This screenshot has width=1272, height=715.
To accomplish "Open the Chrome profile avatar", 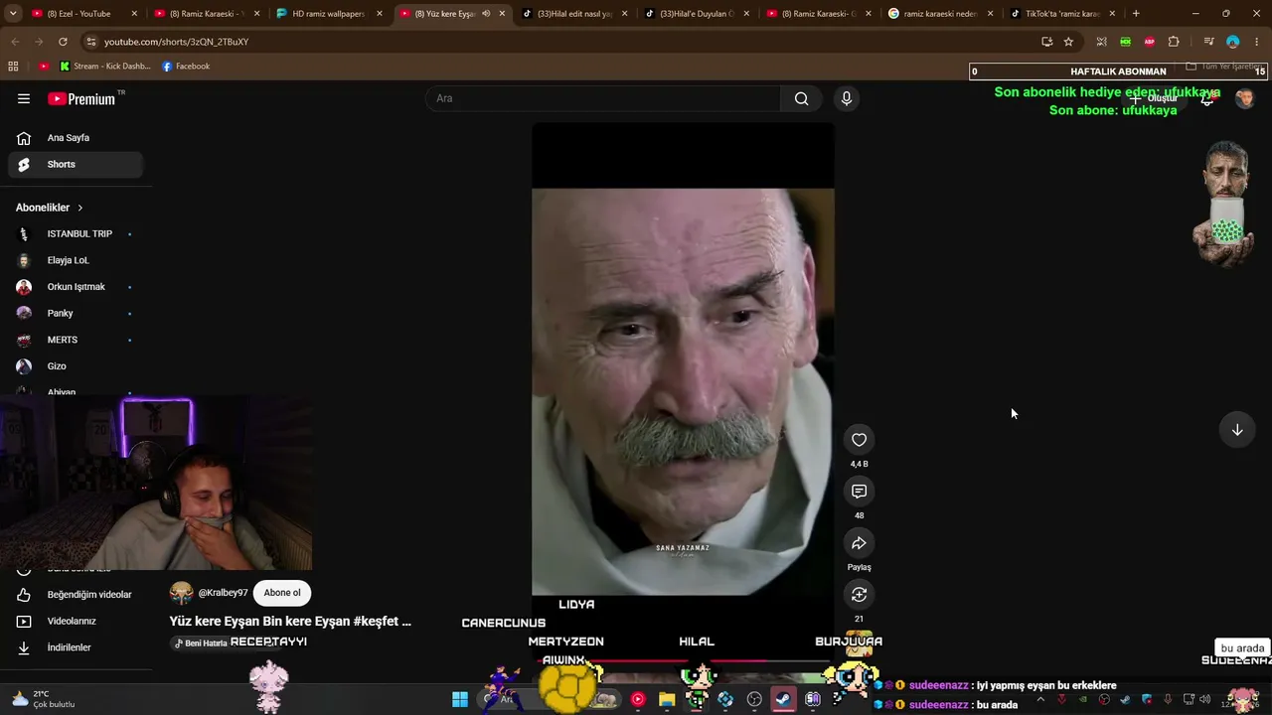I will tap(1233, 42).
